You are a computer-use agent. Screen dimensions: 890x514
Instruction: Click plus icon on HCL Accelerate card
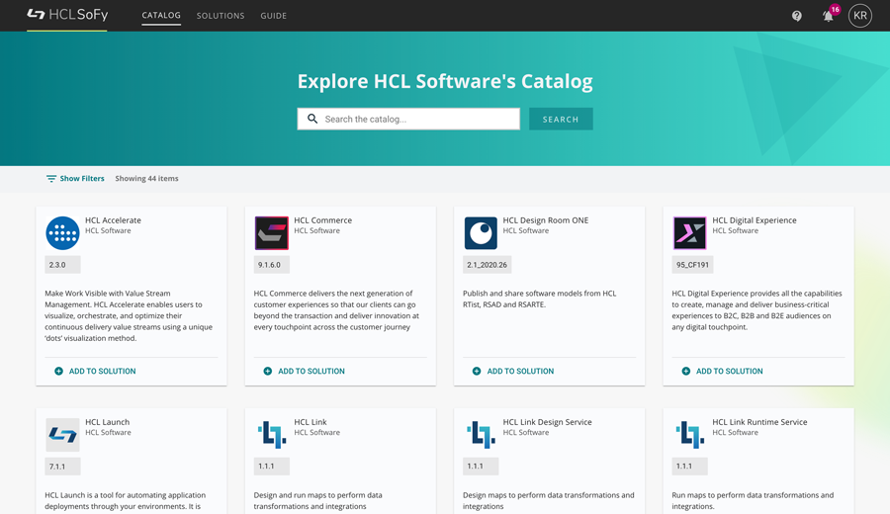tap(58, 371)
